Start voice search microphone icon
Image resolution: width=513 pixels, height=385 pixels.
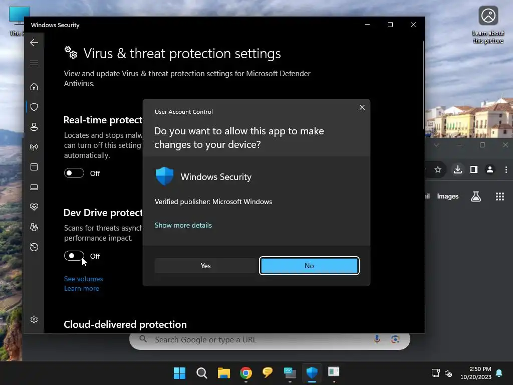377,339
